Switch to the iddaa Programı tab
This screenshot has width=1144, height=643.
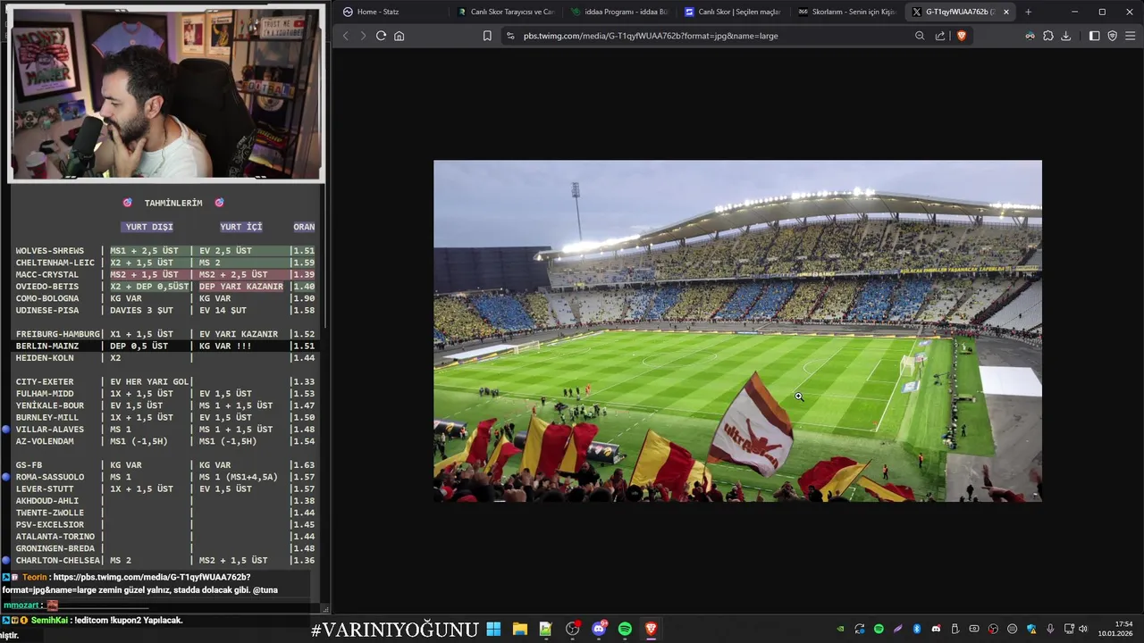coord(619,12)
